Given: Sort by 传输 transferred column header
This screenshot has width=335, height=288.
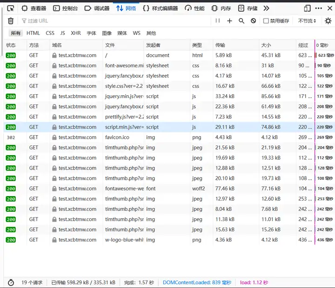Looking at the screenshot, I should point(236,45).
